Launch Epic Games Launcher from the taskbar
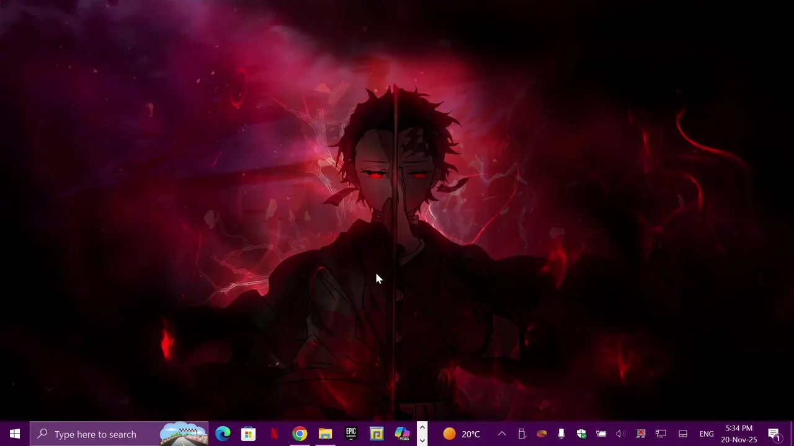794x446 pixels. pyautogui.click(x=351, y=434)
